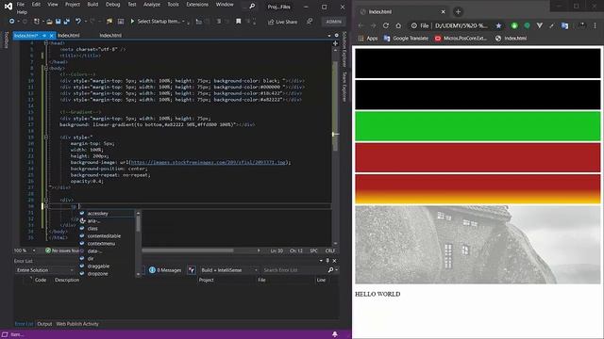Open Live Share in Visual Studio
The height and width of the screenshot is (339, 604).
pos(283,22)
